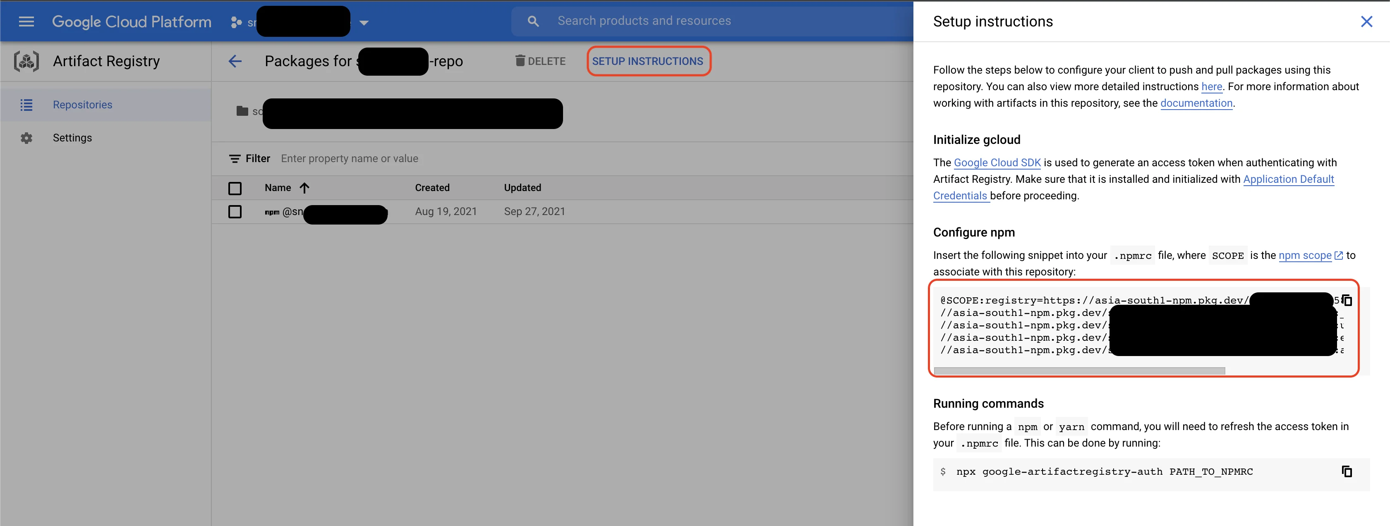Go back with the left arrow

tap(235, 61)
